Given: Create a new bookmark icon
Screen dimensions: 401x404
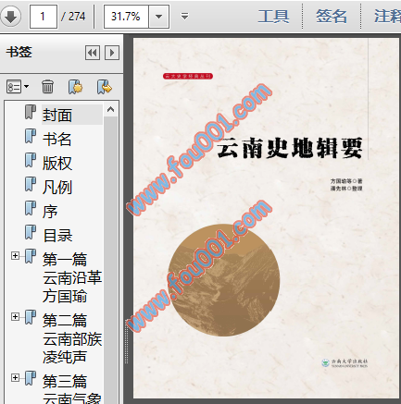Looking at the screenshot, I should point(75,87).
